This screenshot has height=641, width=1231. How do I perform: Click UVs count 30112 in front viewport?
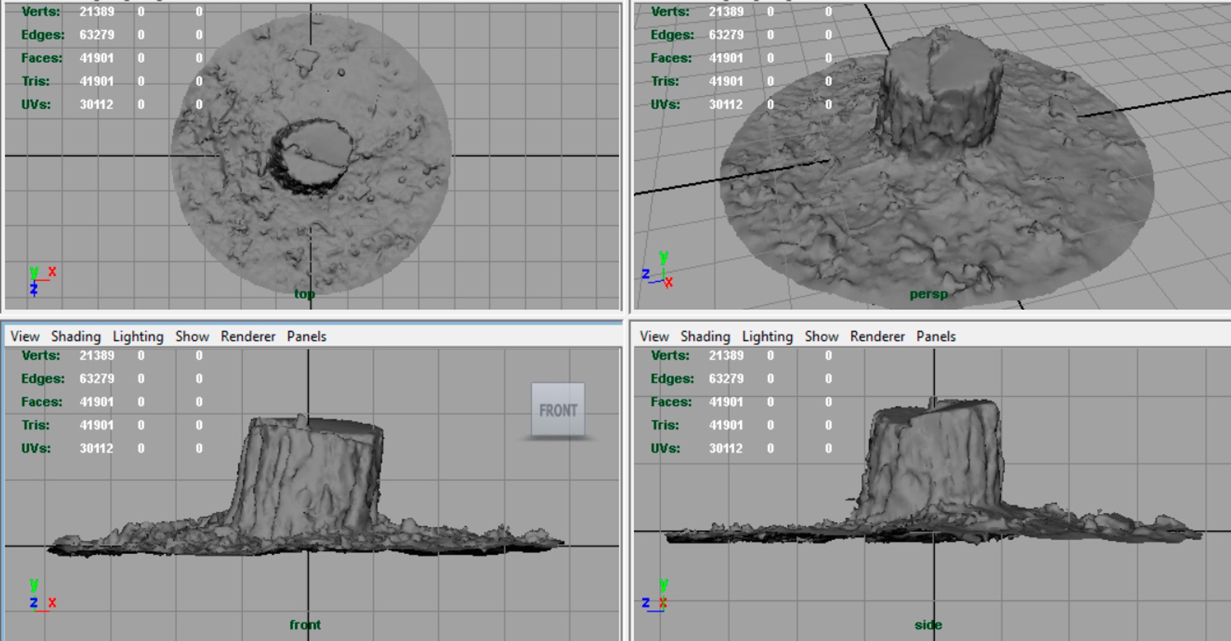click(97, 448)
